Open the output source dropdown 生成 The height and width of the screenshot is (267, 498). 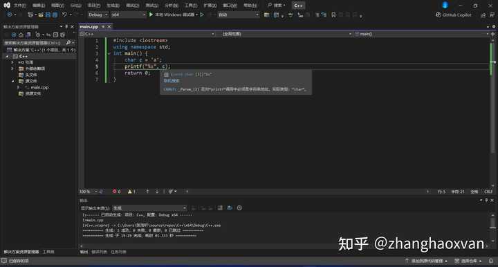click(149, 208)
